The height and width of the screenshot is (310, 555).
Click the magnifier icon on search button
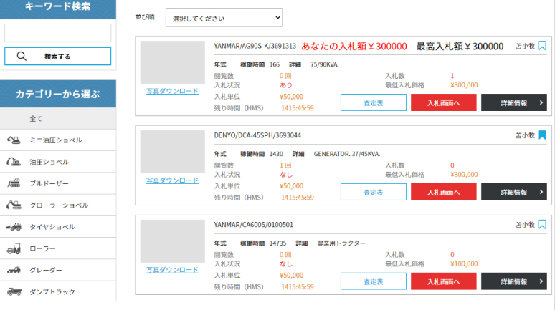[22, 56]
